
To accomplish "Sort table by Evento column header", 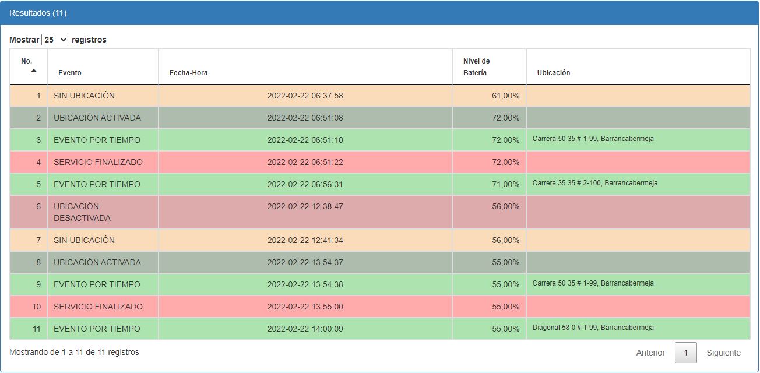I will tap(70, 73).
